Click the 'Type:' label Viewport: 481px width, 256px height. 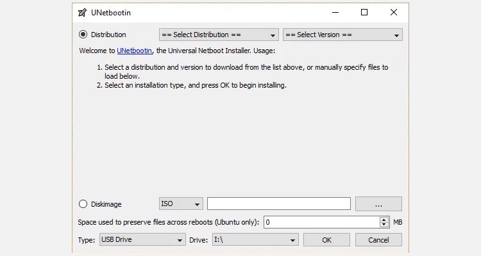86,240
